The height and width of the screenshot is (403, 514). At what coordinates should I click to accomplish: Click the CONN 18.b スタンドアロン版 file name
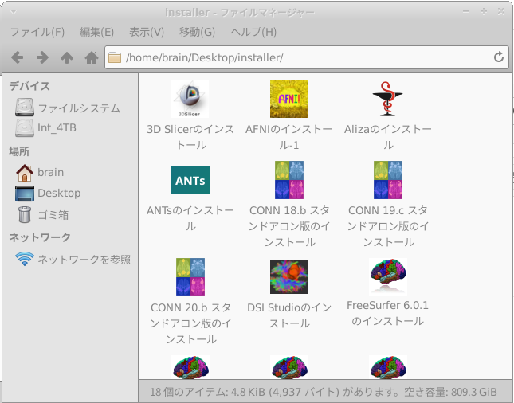pos(289,226)
